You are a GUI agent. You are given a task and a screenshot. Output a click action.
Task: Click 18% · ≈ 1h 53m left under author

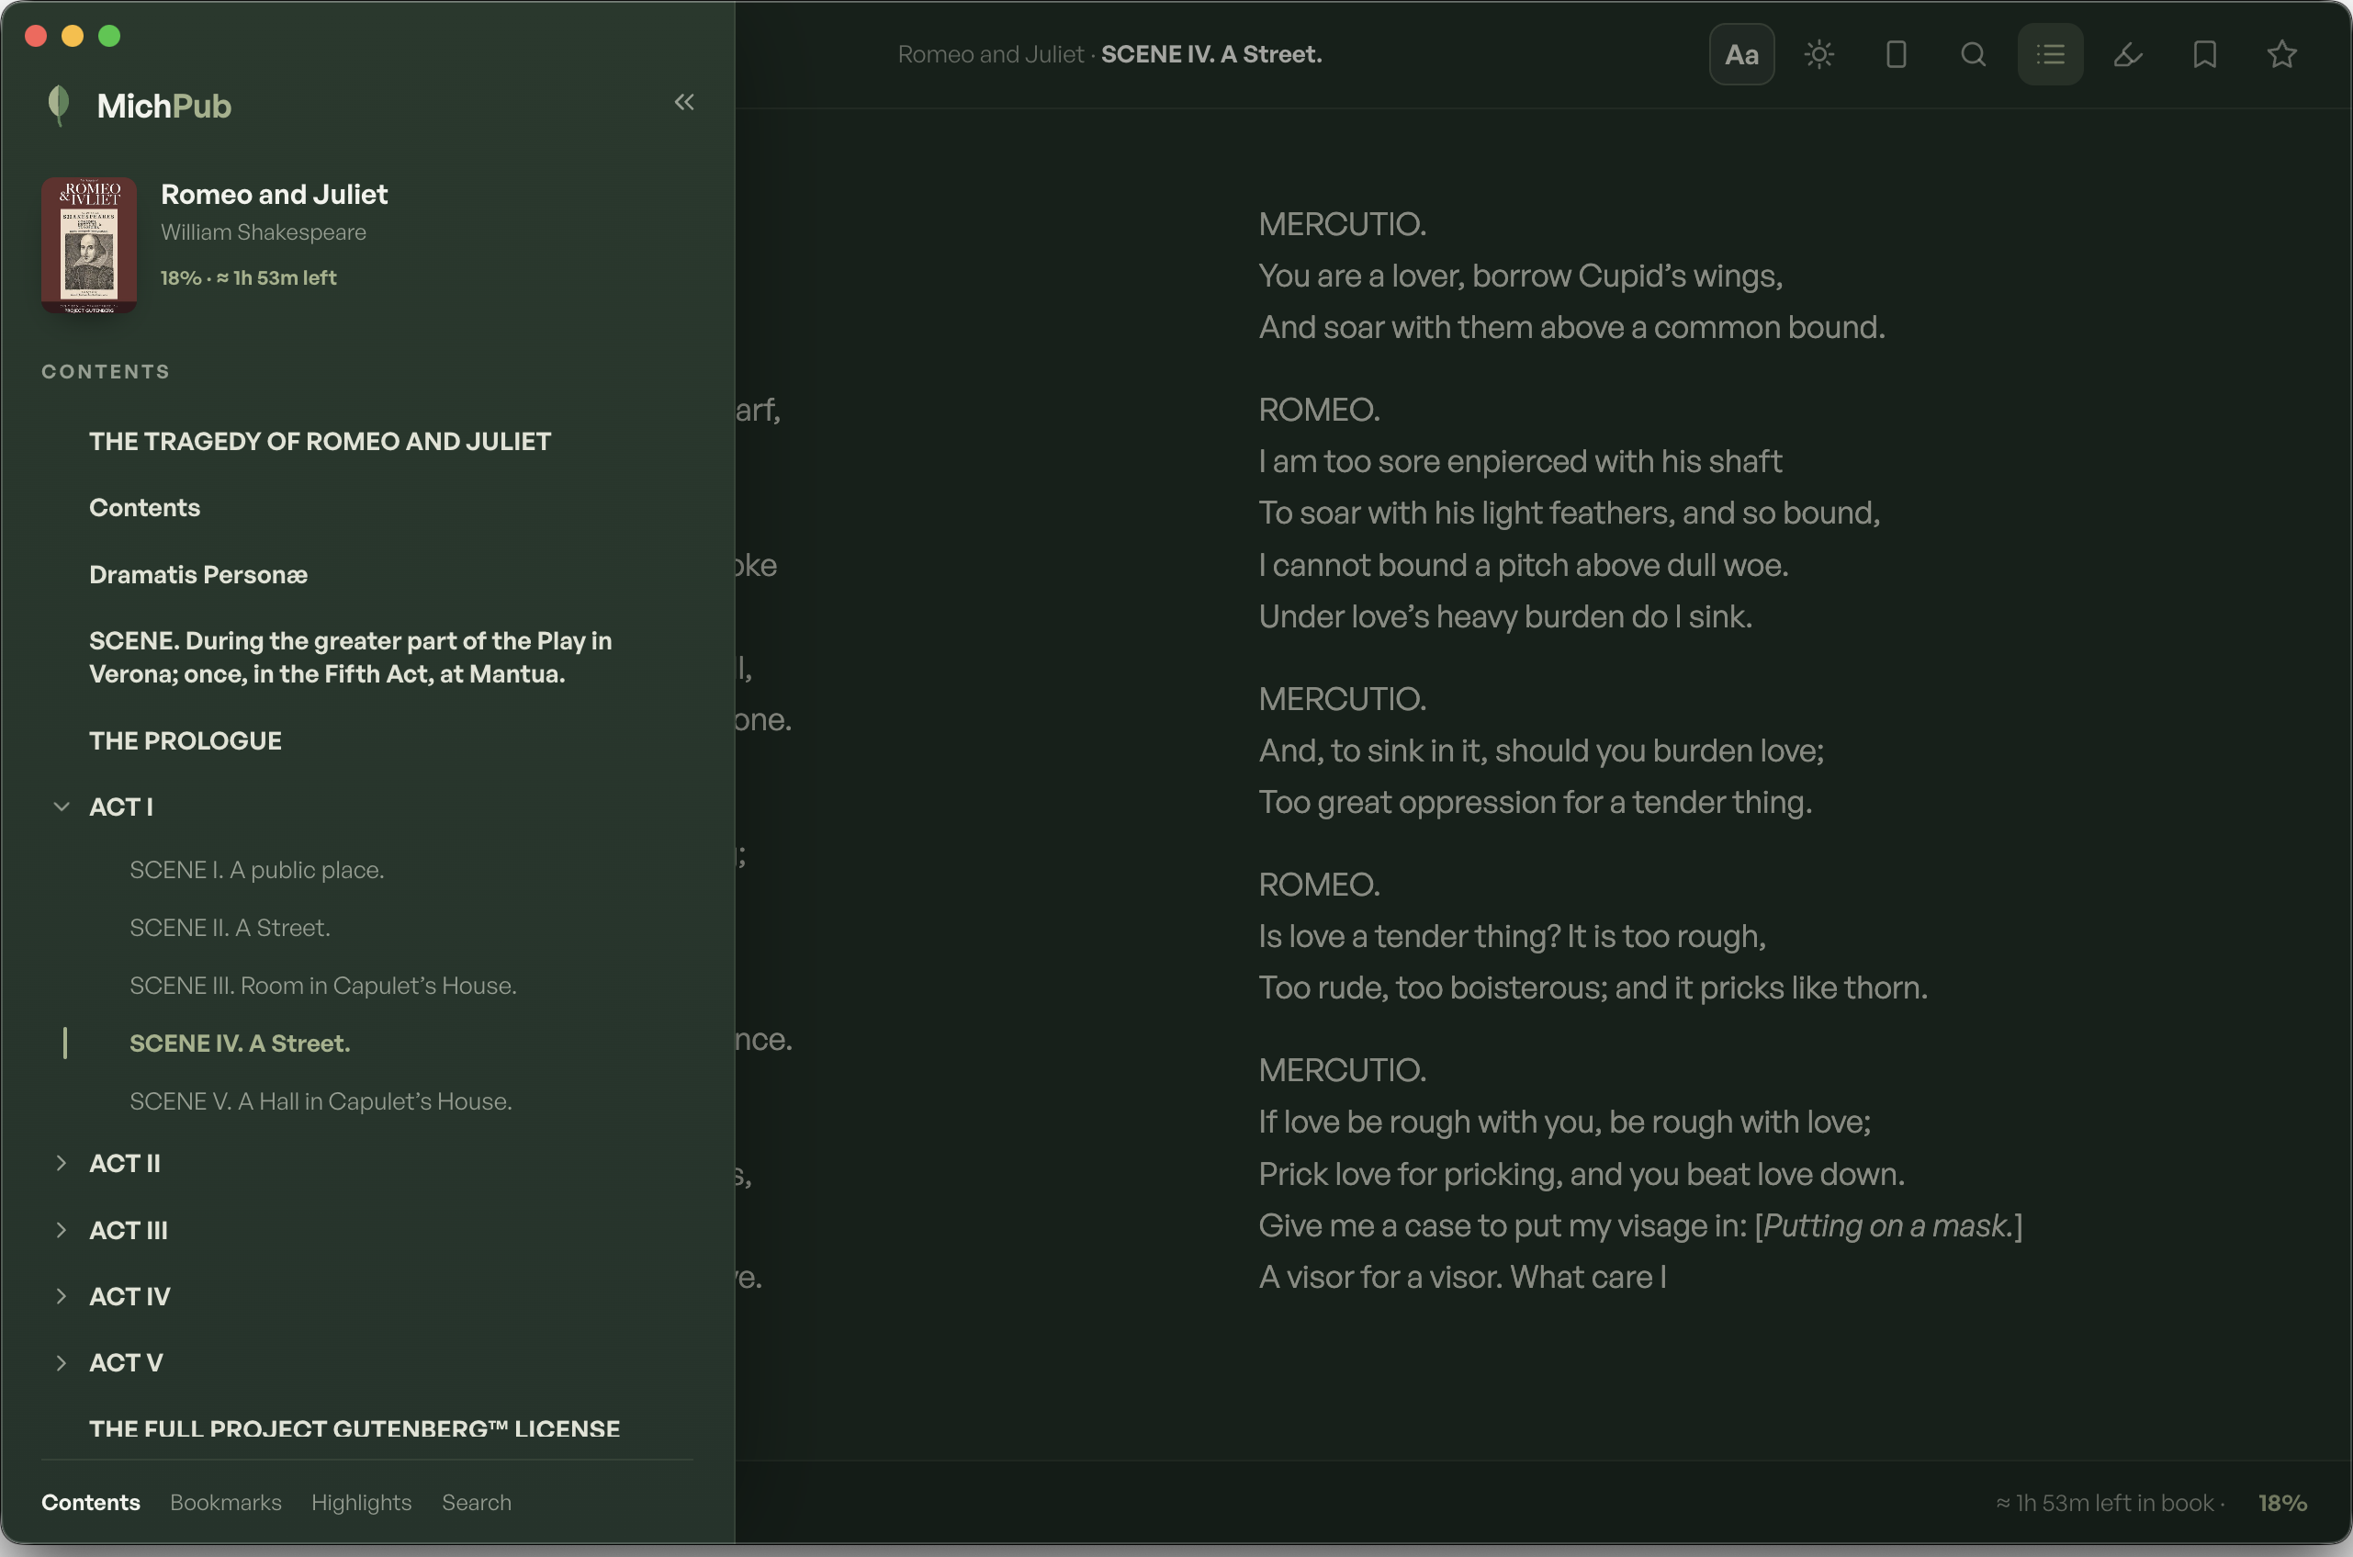(248, 278)
